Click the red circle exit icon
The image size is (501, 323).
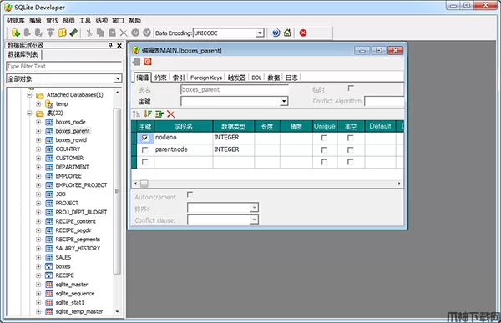pos(303,33)
